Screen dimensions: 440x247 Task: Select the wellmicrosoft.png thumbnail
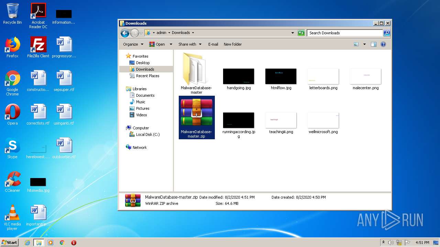323,123
